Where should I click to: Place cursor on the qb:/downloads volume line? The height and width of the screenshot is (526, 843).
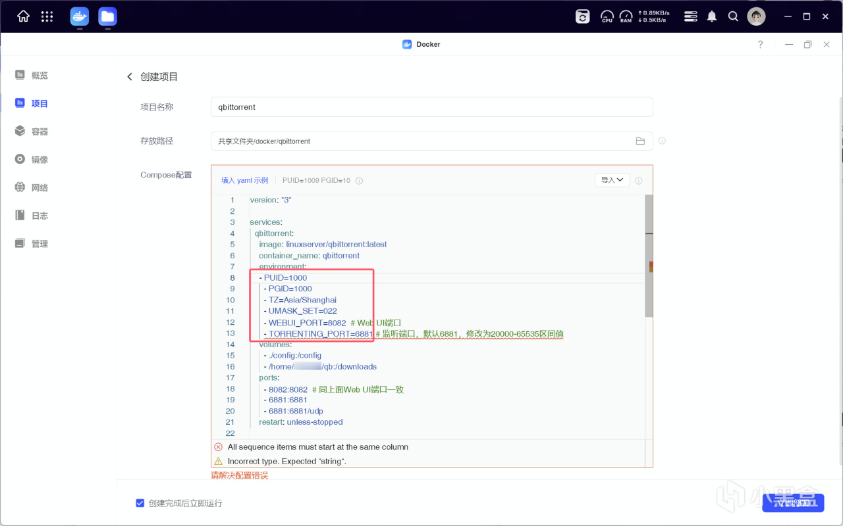tap(320, 367)
